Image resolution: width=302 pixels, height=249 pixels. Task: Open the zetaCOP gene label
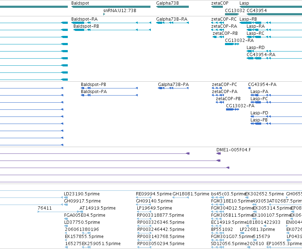(220, 3)
